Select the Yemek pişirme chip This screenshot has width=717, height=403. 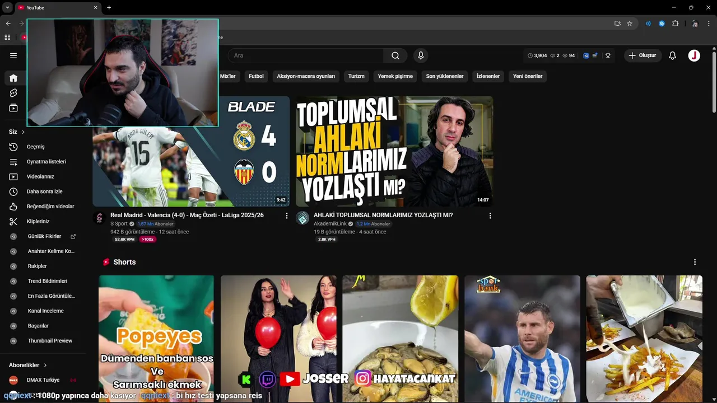[x=395, y=76]
